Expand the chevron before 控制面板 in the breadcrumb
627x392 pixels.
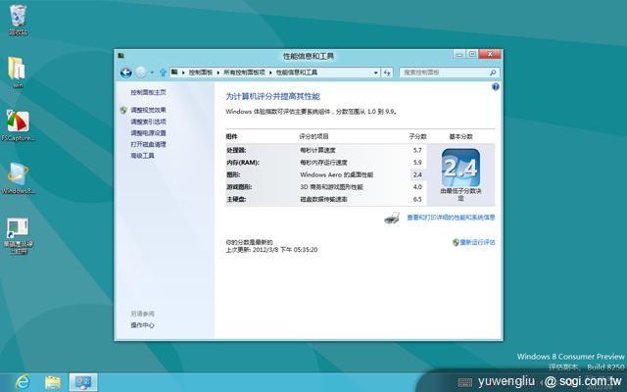183,73
